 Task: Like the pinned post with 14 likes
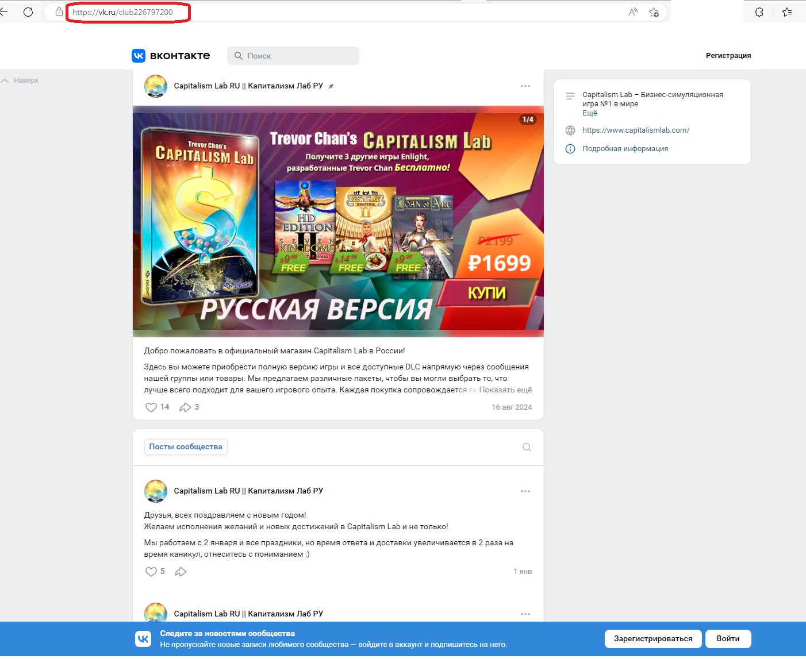(151, 407)
